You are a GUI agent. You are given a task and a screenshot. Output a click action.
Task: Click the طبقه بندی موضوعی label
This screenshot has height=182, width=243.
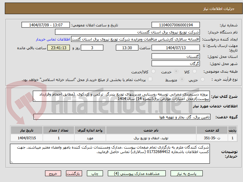click(x=220, y=71)
